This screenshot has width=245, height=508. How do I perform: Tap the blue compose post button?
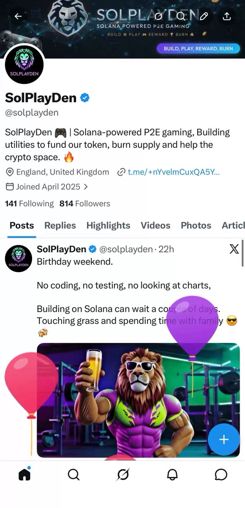pos(223,439)
